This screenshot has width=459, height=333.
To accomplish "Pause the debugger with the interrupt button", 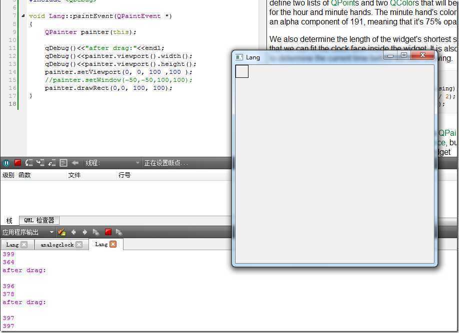I will click(6, 163).
